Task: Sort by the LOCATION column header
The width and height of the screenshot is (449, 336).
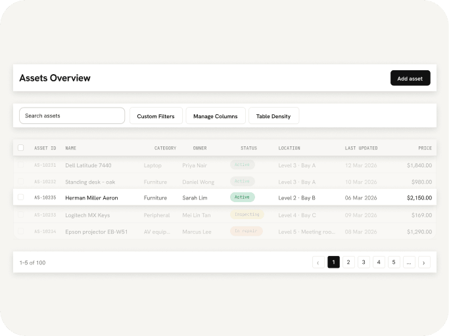Action: coord(289,148)
